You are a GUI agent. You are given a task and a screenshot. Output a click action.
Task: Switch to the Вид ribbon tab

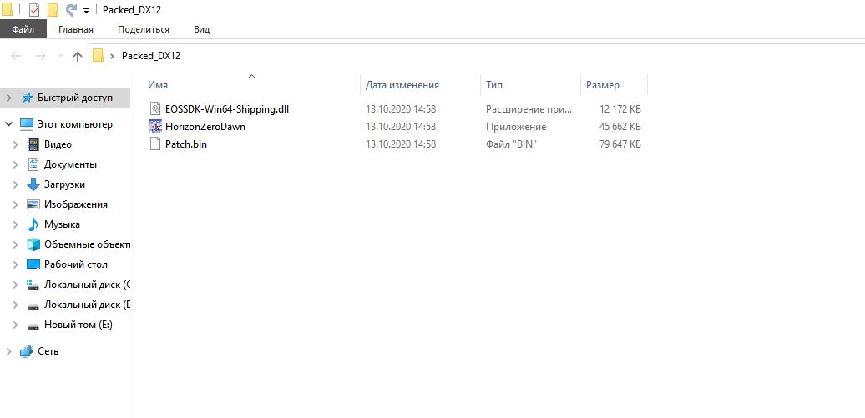coord(201,29)
